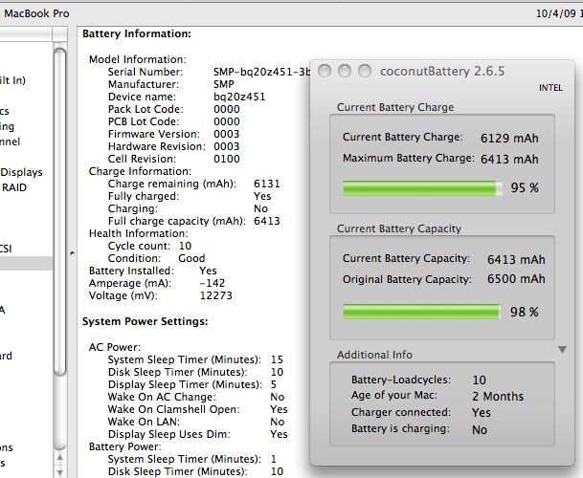Click the coconutBattery zoom window button

[365, 71]
